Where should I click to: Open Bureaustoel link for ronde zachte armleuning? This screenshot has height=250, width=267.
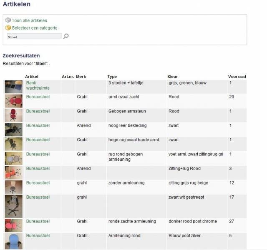[38, 221]
